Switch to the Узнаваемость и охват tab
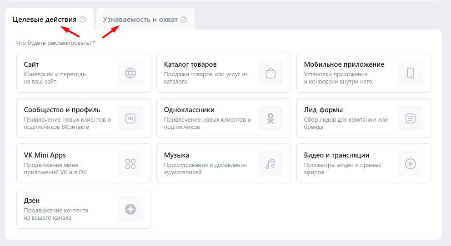451x246 pixels. pyautogui.click(x=140, y=20)
